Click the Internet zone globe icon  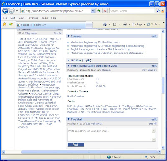(109, 157)
